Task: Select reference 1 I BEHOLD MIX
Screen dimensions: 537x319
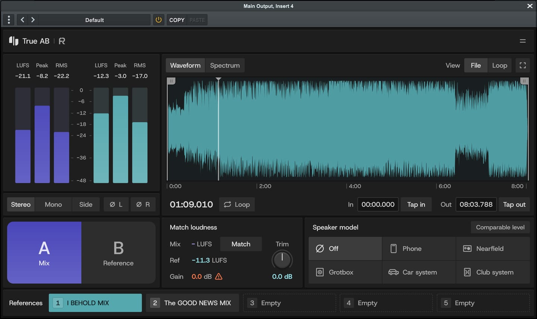Action: pyautogui.click(x=95, y=303)
